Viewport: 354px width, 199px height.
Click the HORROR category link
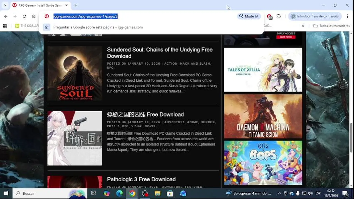(x=208, y=122)
